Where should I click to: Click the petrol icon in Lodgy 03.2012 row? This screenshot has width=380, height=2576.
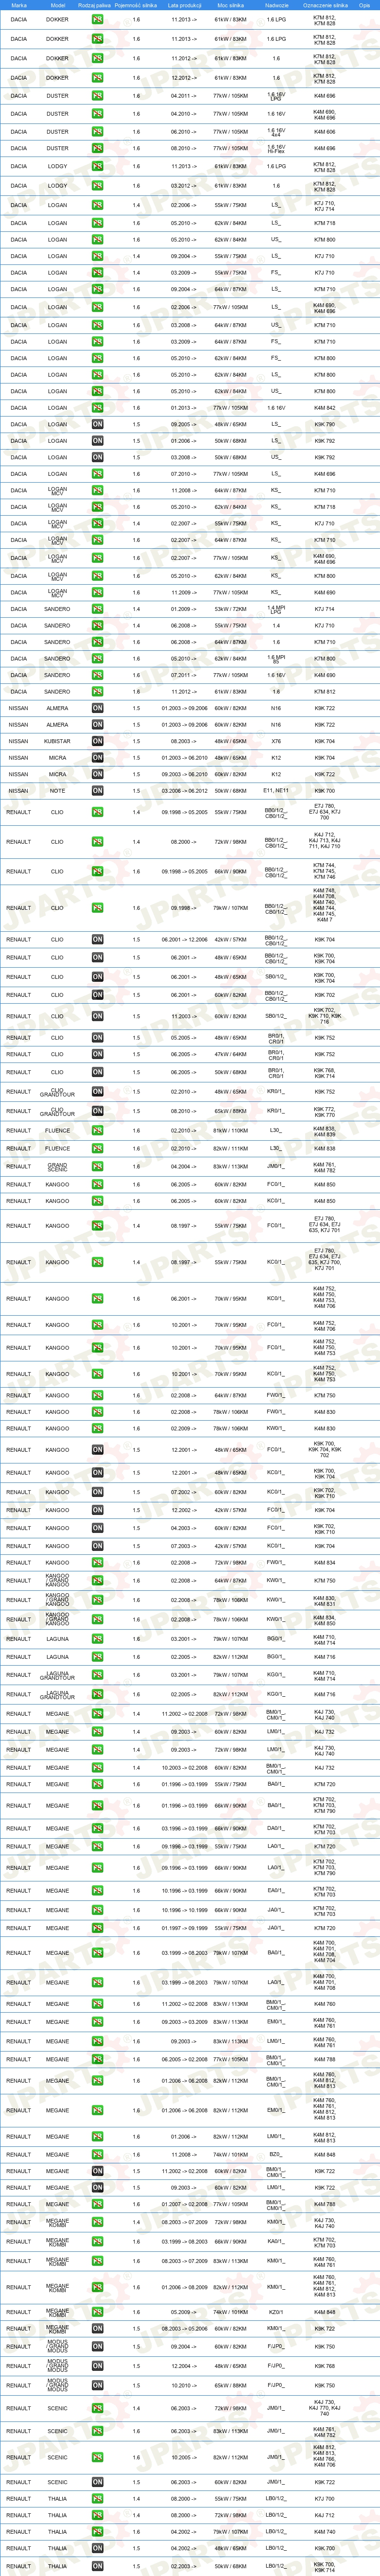tap(97, 186)
